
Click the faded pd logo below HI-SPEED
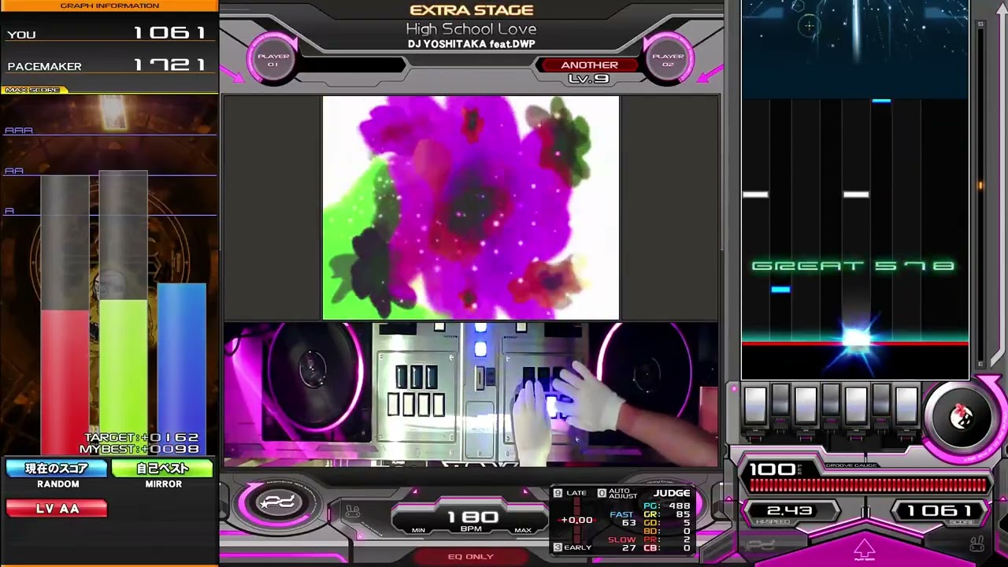pos(761,545)
